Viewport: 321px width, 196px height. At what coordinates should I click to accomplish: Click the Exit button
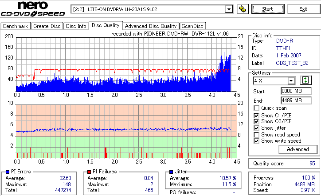303,9
